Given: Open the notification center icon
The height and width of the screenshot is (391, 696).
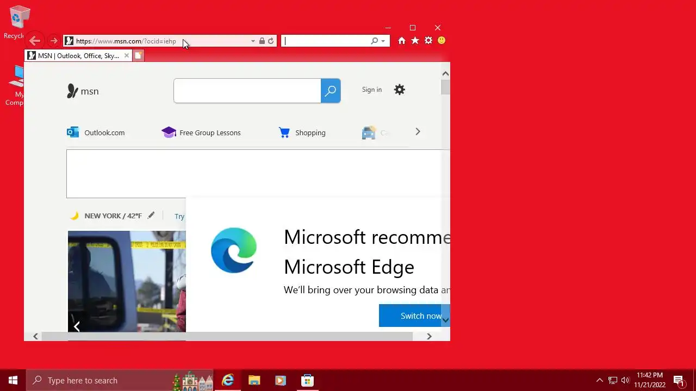Looking at the screenshot, I should tap(679, 381).
